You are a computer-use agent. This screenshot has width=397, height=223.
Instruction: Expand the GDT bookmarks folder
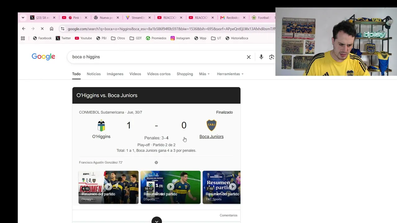(x=136, y=38)
